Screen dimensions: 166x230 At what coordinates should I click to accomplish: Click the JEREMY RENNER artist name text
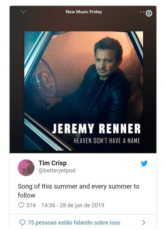pyautogui.click(x=97, y=128)
